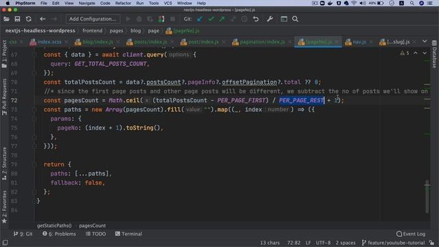Click the Run play icon

point(128,19)
